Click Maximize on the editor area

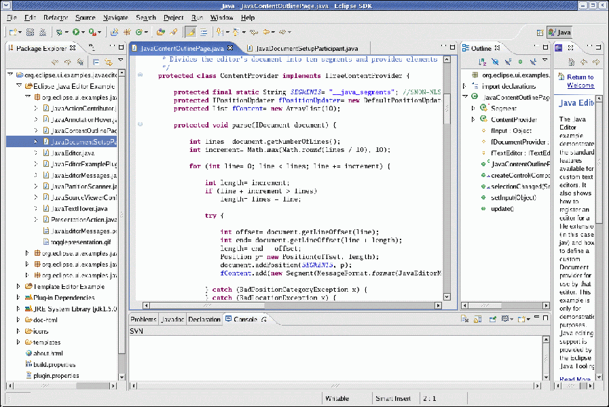(452, 47)
